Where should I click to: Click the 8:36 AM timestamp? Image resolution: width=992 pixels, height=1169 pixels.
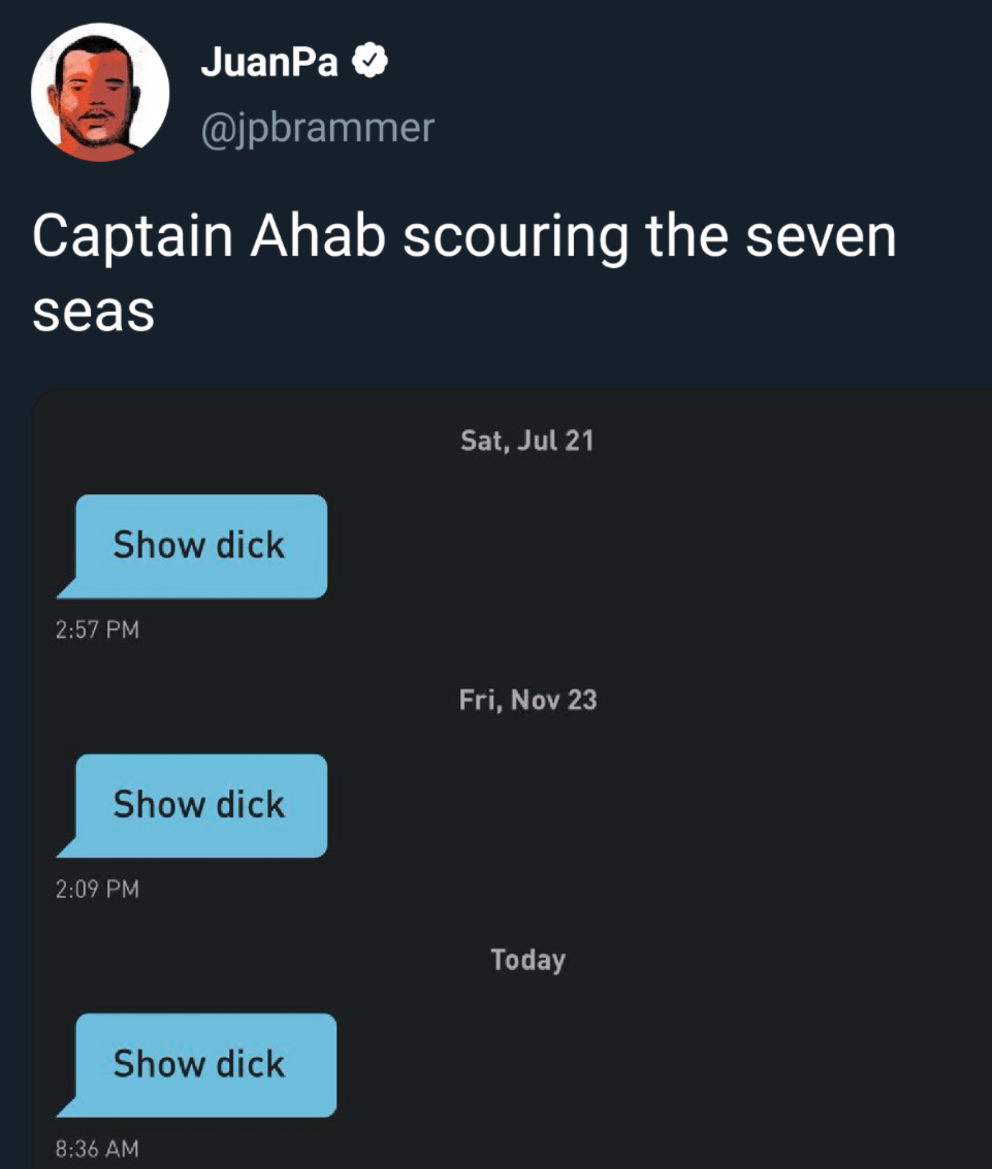pos(98,1148)
